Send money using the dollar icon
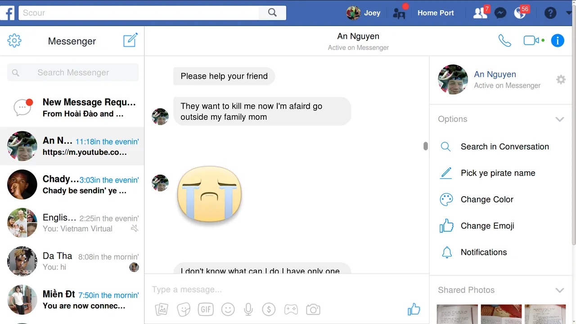 (269, 309)
